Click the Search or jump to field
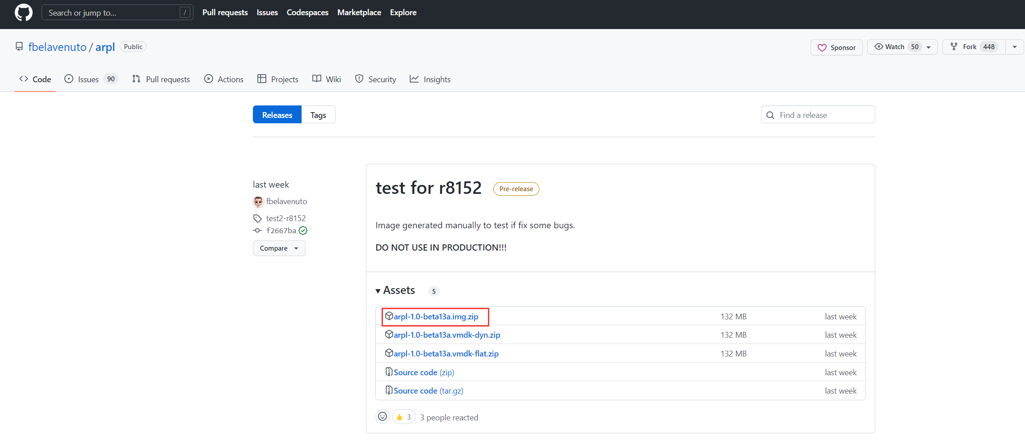The height and width of the screenshot is (440, 1025). [x=118, y=13]
